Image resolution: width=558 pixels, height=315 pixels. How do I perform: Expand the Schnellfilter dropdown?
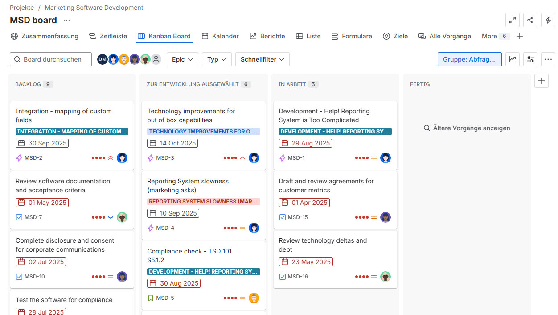coord(263,59)
